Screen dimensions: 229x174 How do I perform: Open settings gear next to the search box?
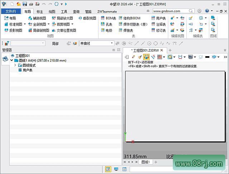[x=199, y=11]
